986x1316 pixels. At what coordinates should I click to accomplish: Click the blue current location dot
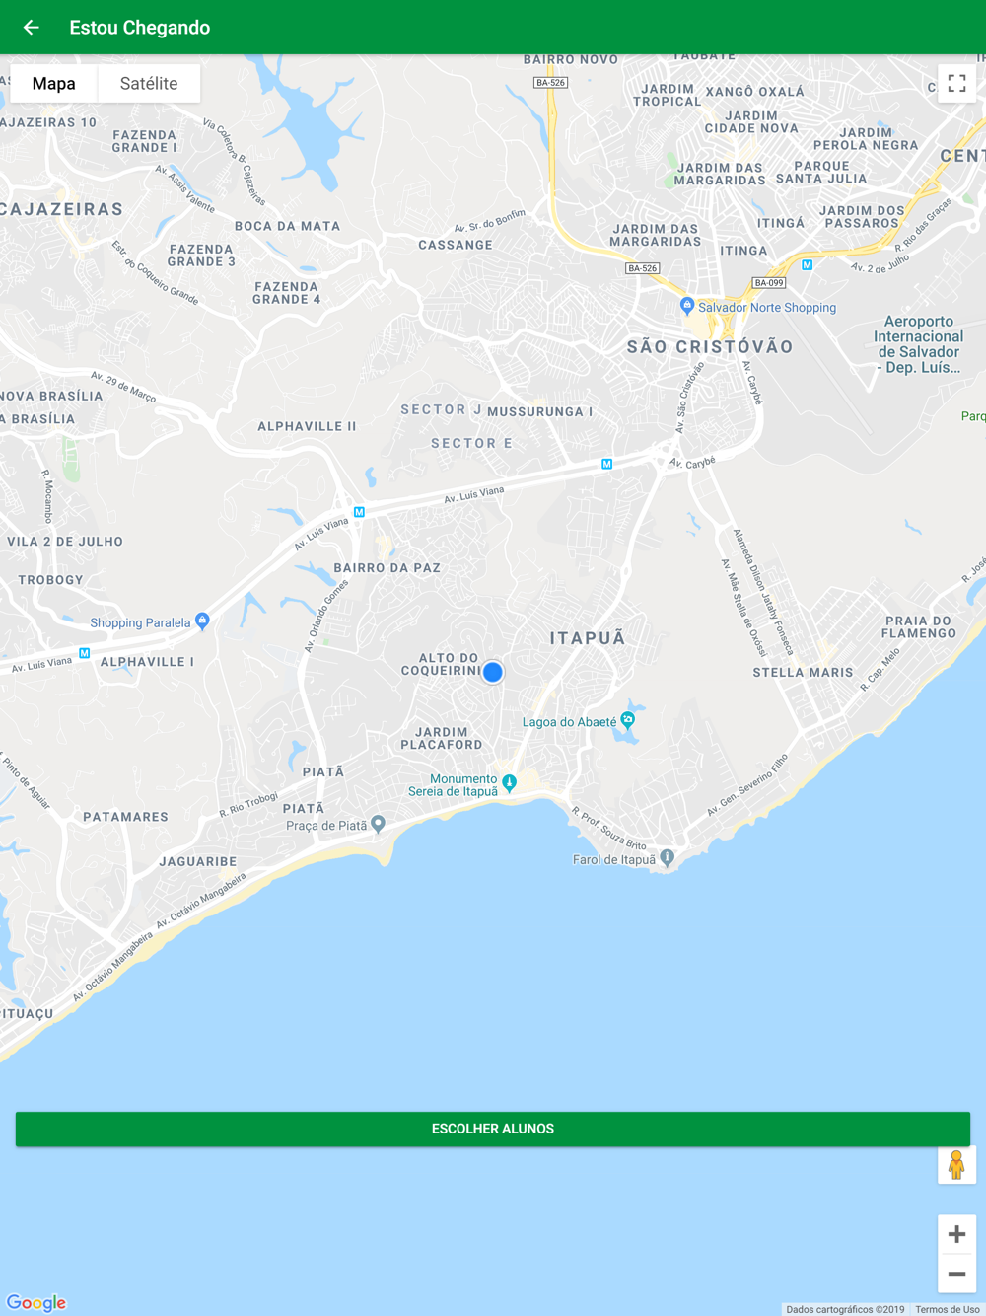493,672
